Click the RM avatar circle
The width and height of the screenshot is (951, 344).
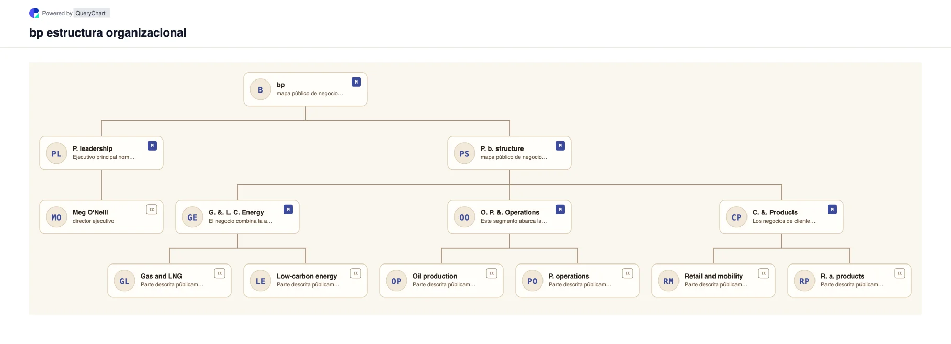[x=669, y=281]
